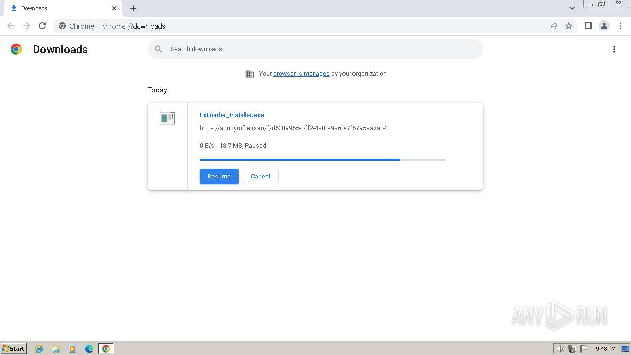Launch Microsoft Edge from the taskbar

(x=89, y=349)
